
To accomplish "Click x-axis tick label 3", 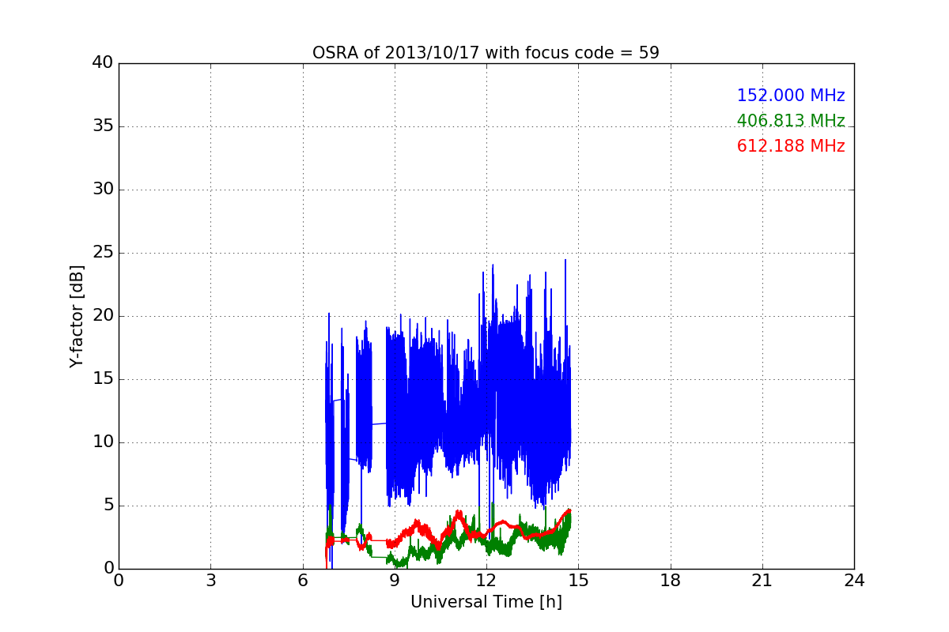I will click(210, 581).
